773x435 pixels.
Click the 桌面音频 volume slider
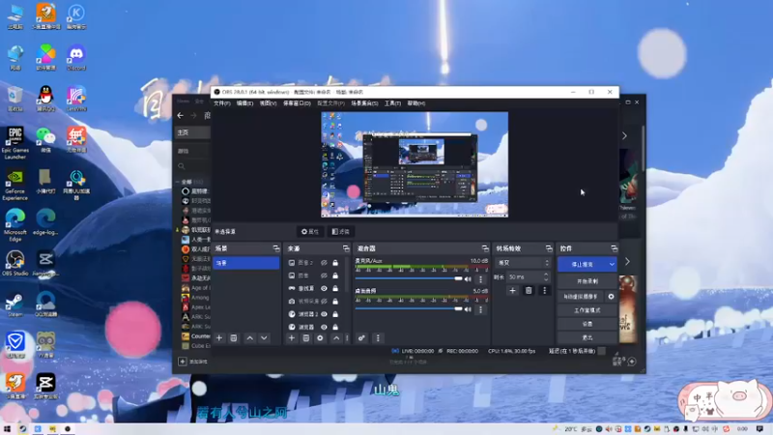click(x=409, y=309)
